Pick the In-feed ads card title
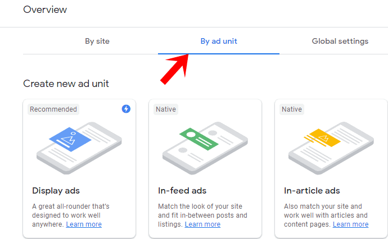 [182, 191]
